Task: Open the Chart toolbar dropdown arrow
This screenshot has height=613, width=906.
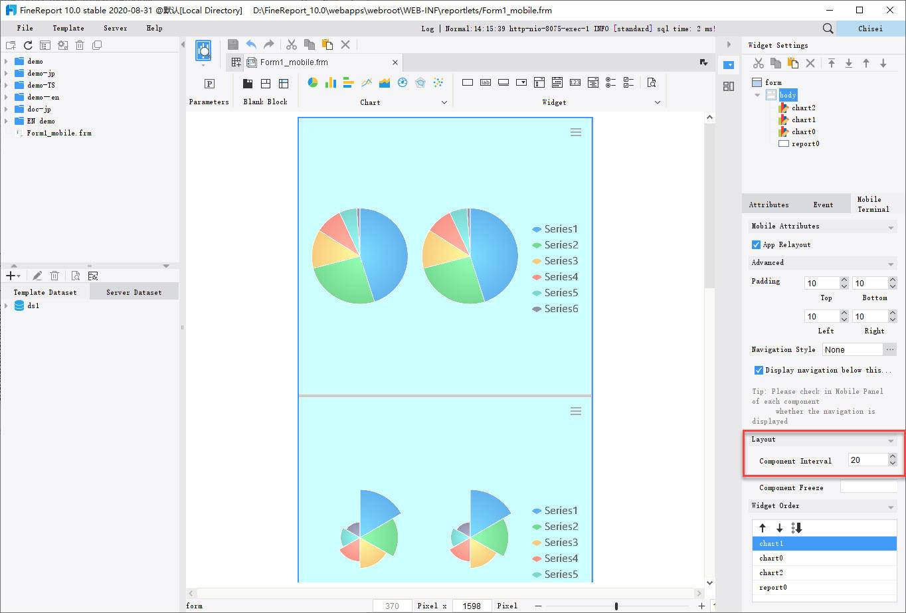Action: click(x=444, y=102)
